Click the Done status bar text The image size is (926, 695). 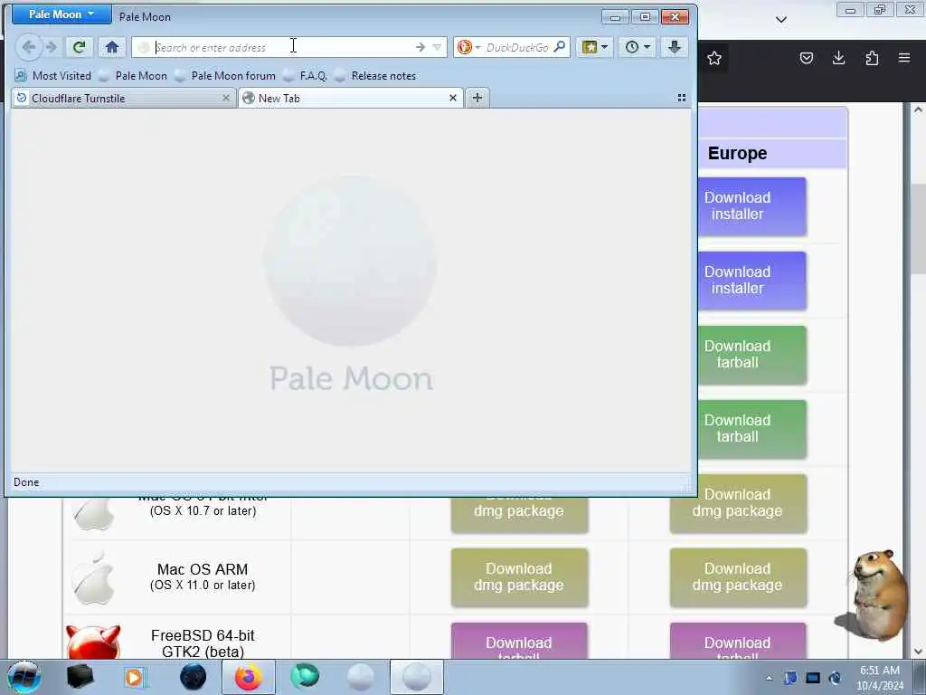tap(26, 482)
